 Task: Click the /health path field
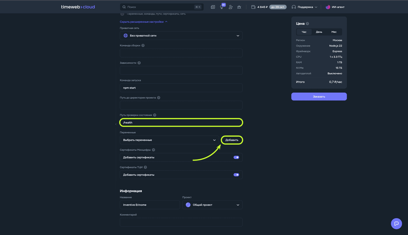181,122
